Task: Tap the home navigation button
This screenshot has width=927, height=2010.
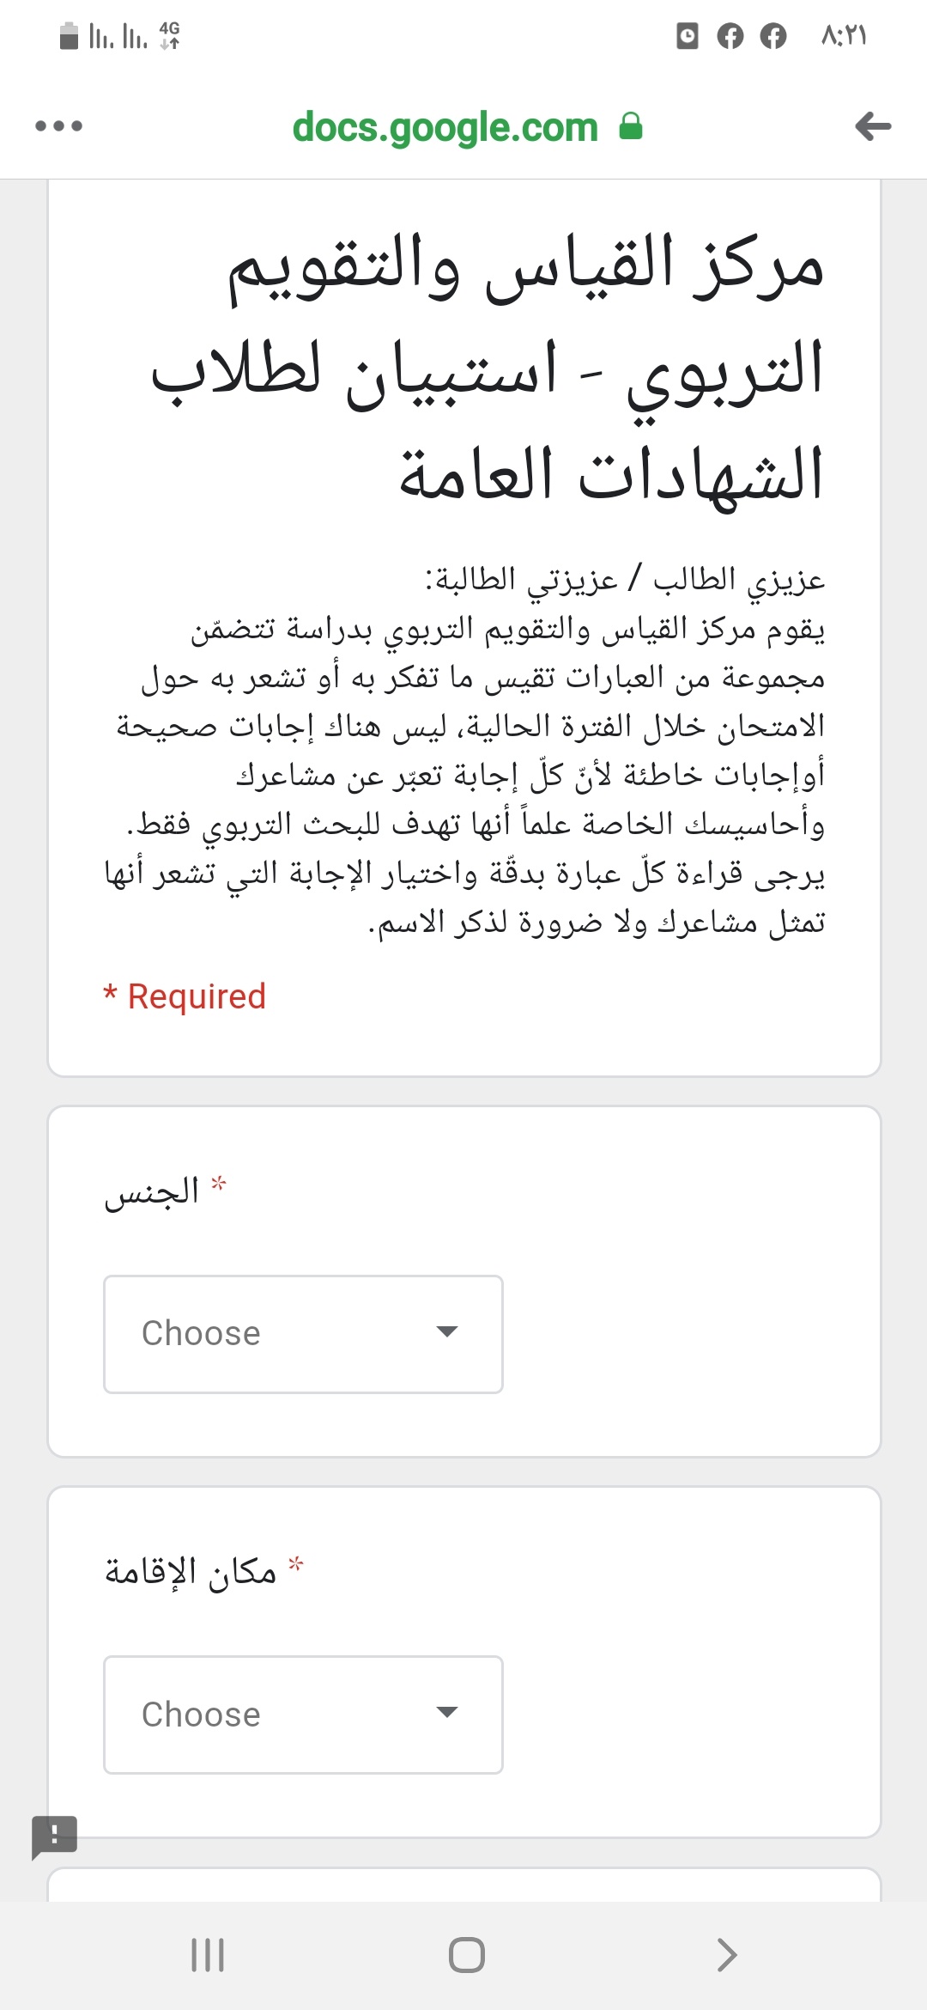Action: coord(466,1955)
